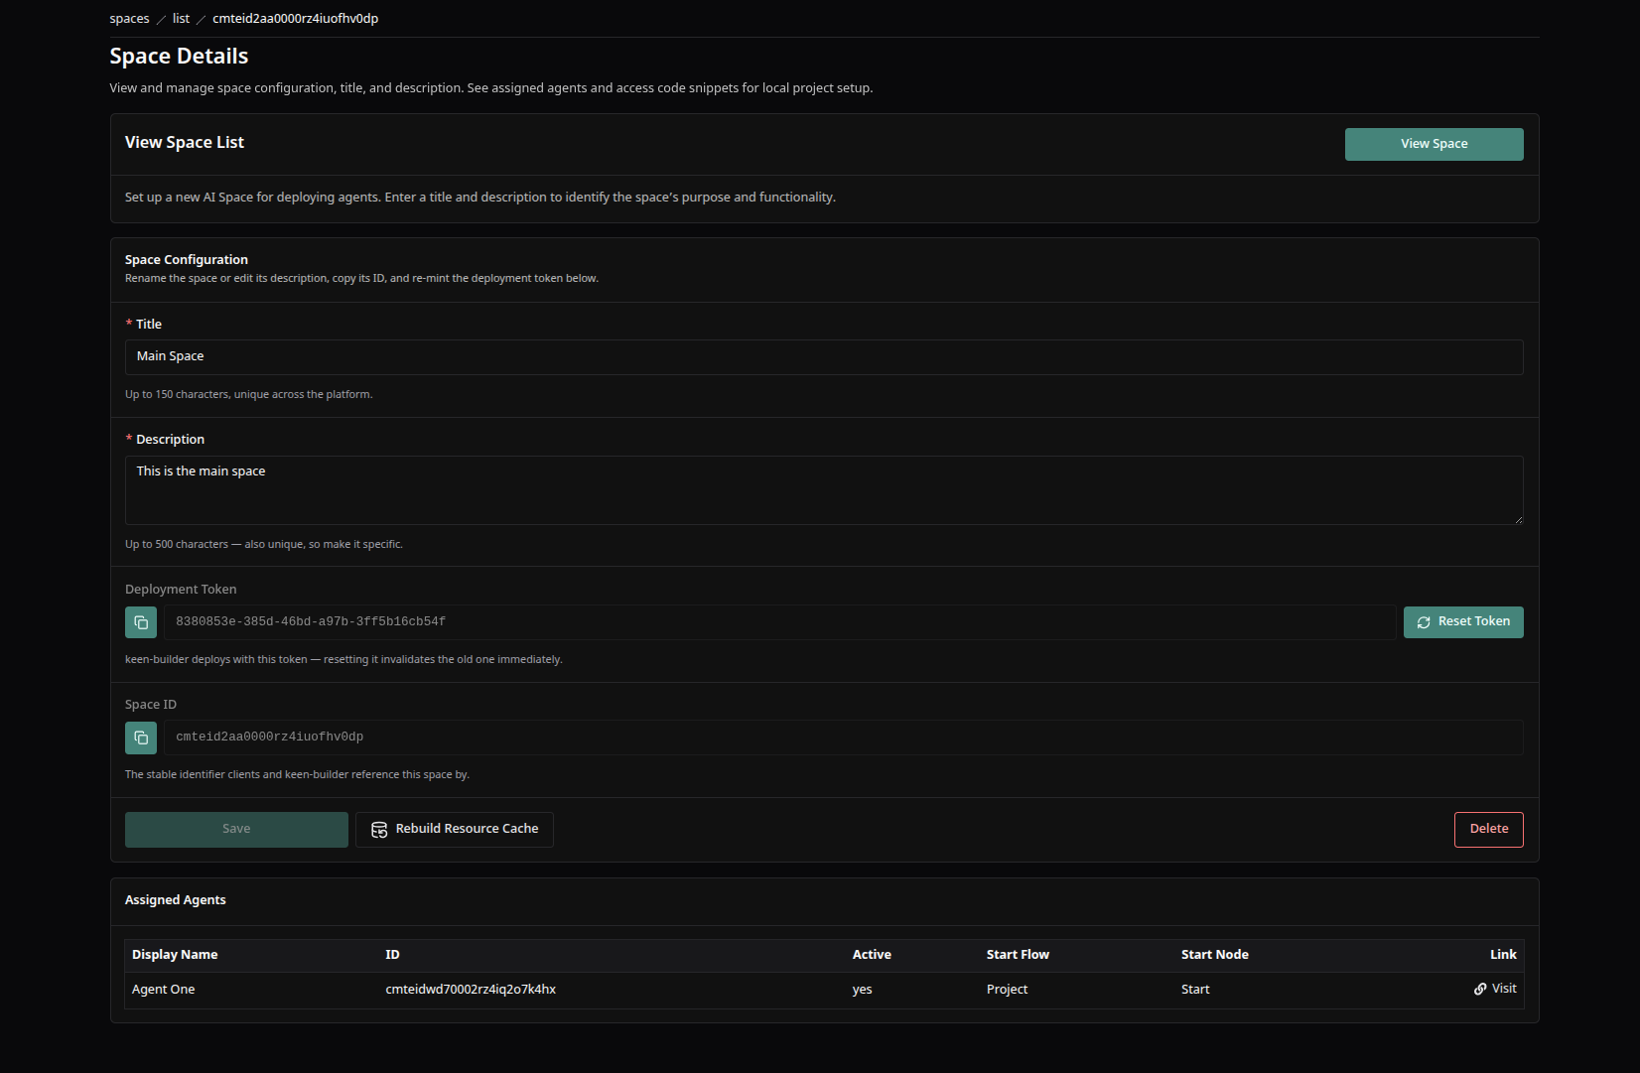The width and height of the screenshot is (1640, 1073).
Task: Click the link icon beside Visit
Action: (x=1480, y=989)
